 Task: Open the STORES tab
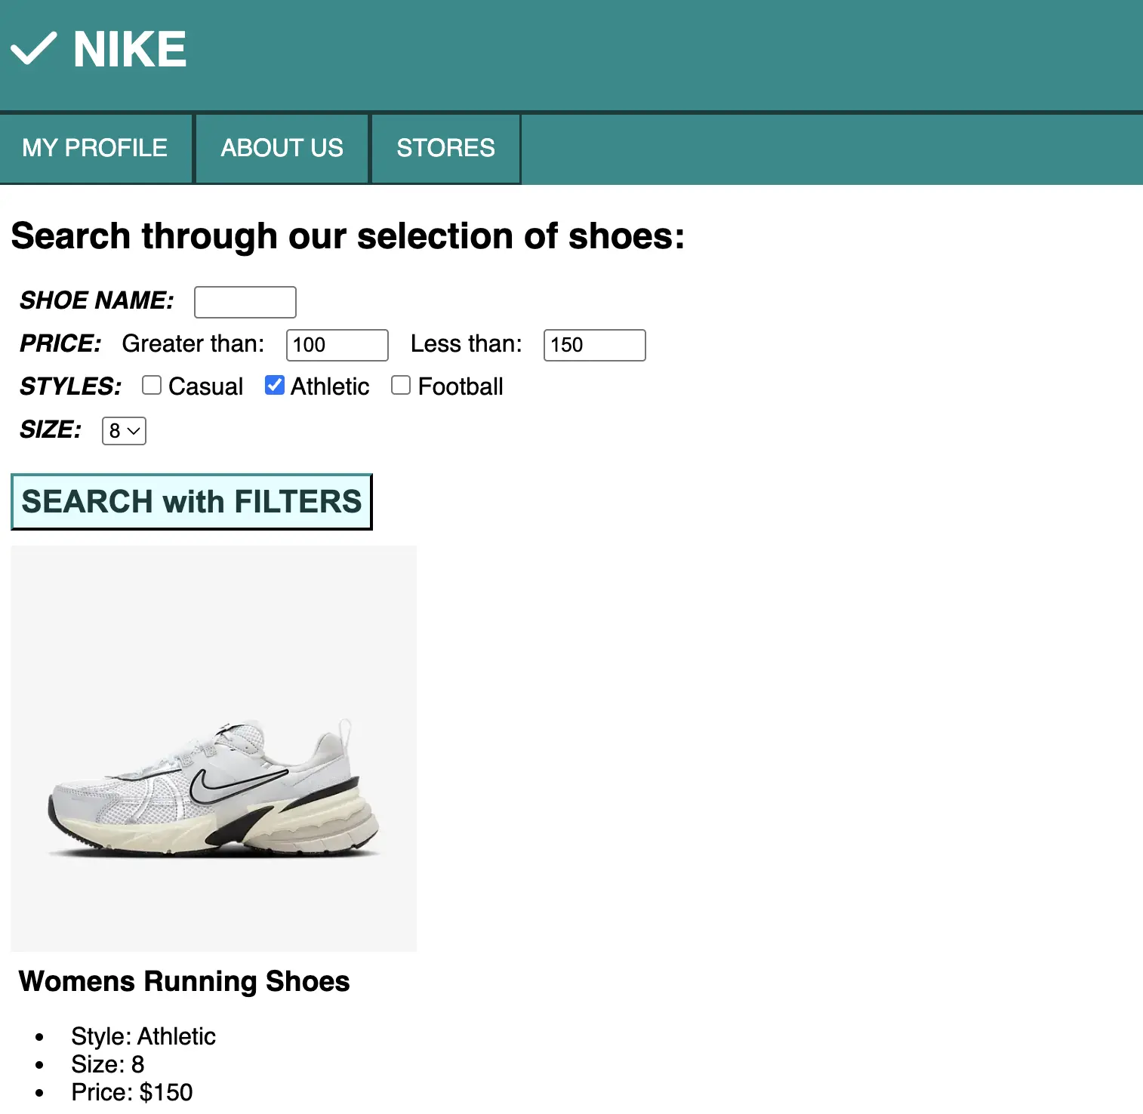pyautogui.click(x=445, y=148)
